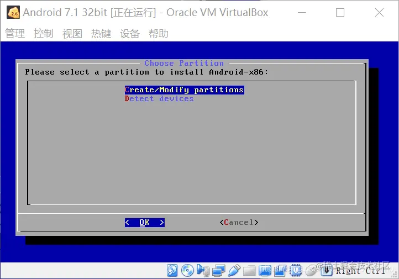Screen dimensions: 399x279
Task: Click the display settings status icon
Action: pos(265,271)
